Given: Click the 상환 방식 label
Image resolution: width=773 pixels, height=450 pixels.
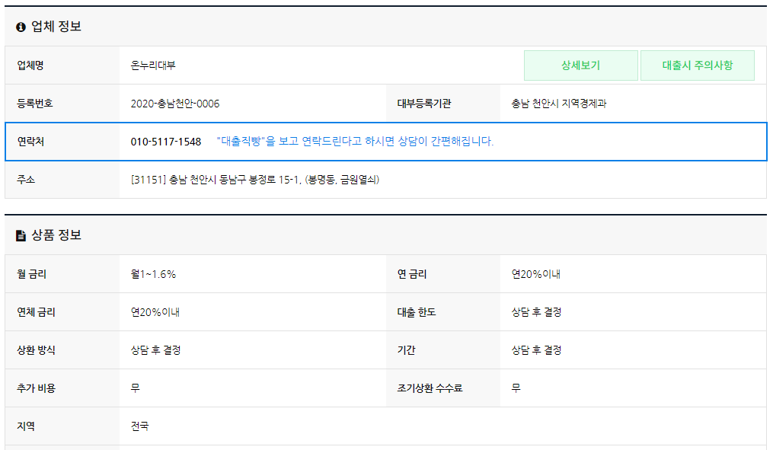Looking at the screenshot, I should point(36,350).
